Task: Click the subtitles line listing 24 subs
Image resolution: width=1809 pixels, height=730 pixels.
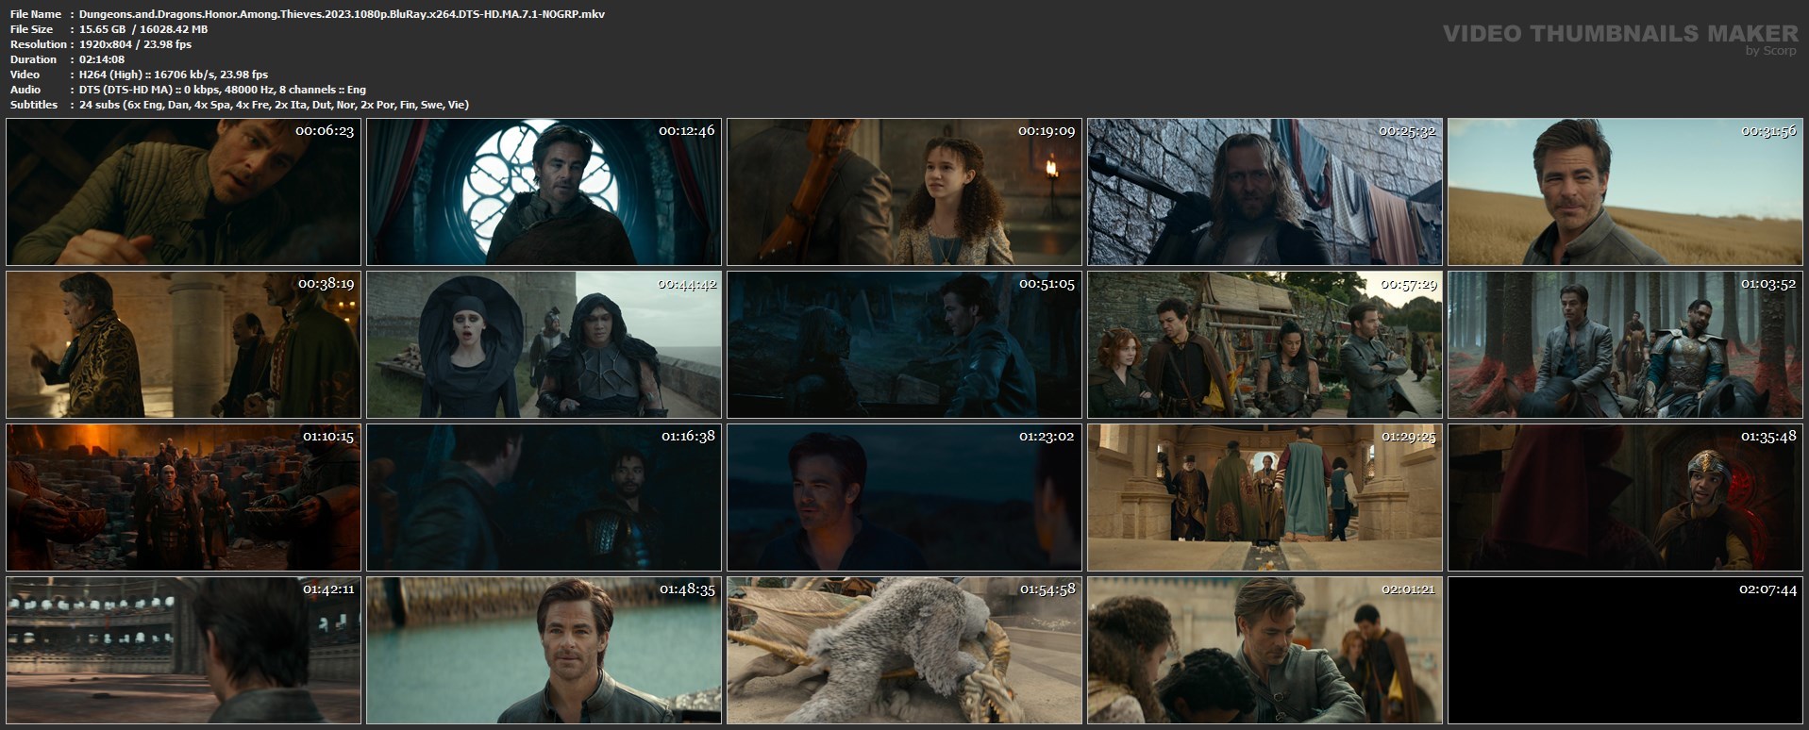Action: [x=274, y=105]
